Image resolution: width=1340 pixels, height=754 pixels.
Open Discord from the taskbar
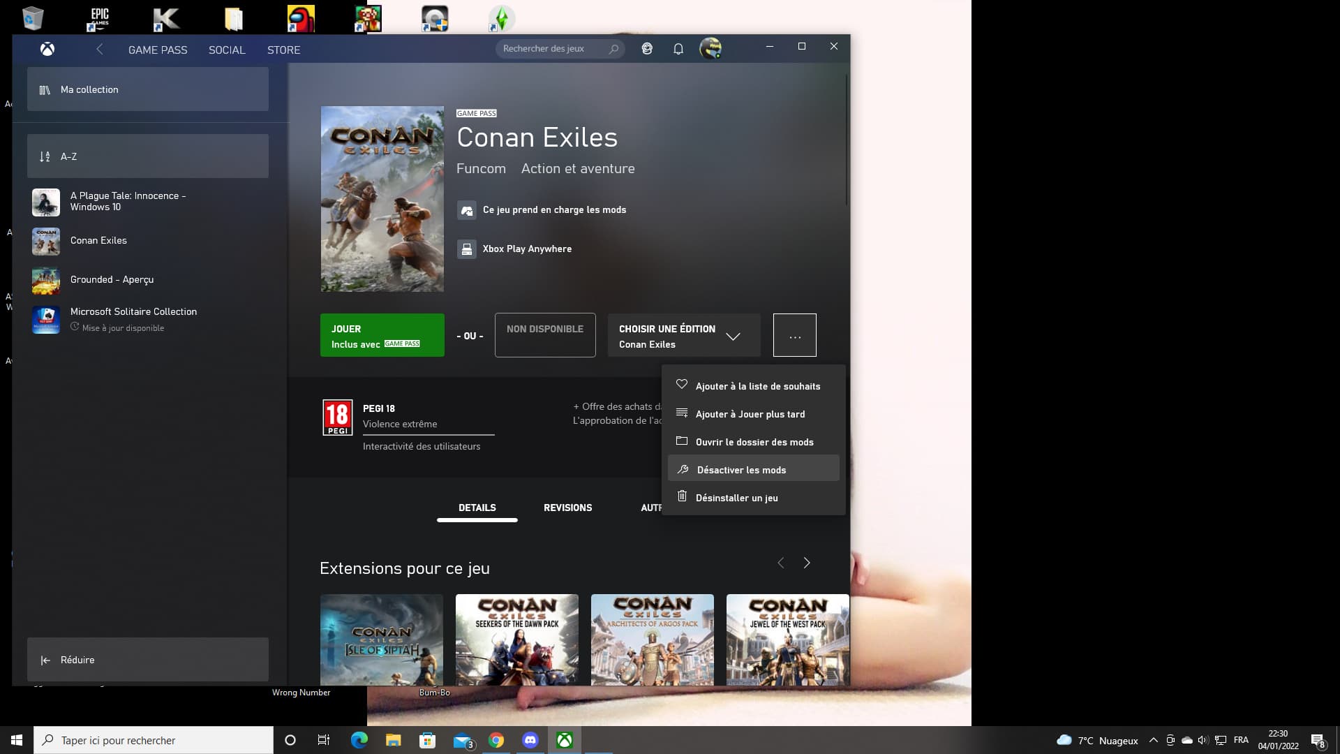pos(530,740)
